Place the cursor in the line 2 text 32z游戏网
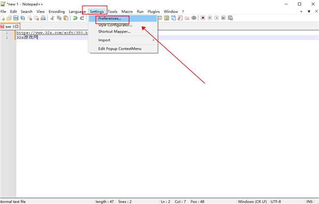 point(27,37)
